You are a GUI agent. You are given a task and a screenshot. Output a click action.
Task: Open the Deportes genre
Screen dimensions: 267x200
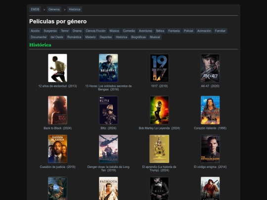pos(106,37)
